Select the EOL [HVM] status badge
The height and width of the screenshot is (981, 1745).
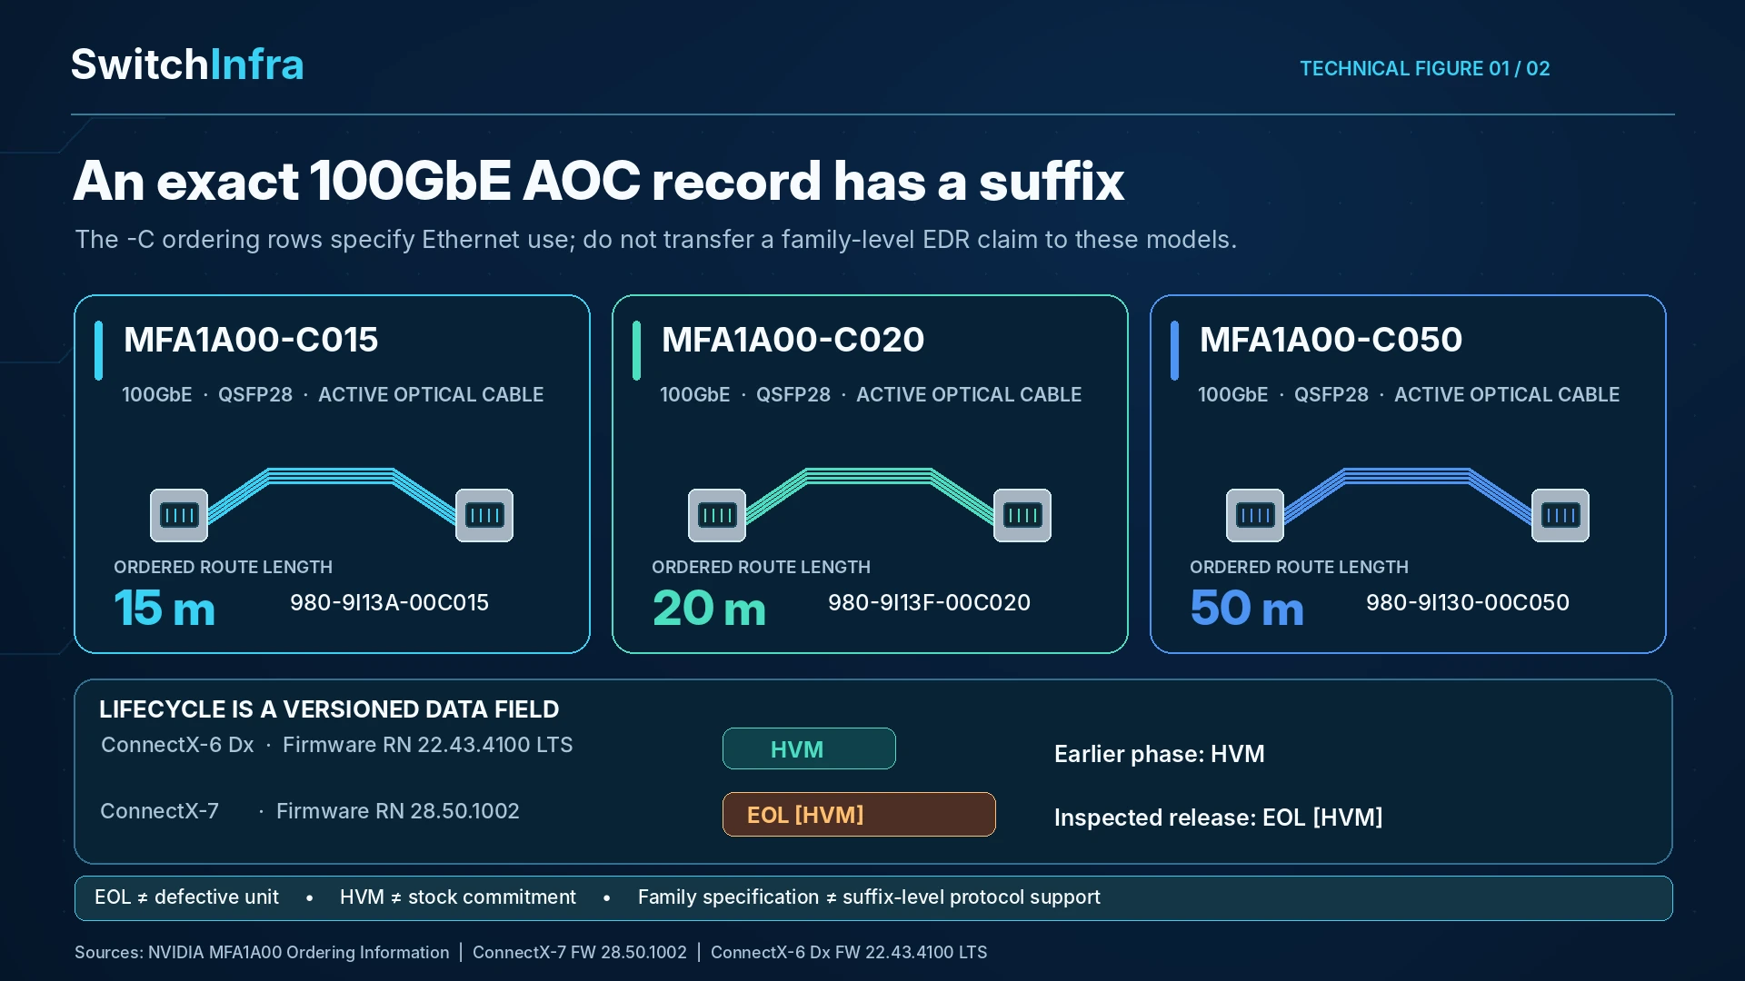pos(859,814)
